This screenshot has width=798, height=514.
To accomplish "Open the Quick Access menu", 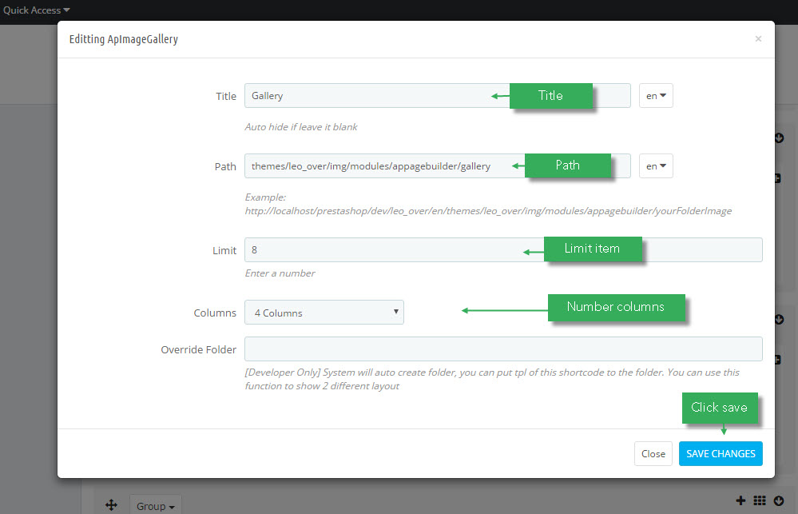I will pyautogui.click(x=36, y=10).
